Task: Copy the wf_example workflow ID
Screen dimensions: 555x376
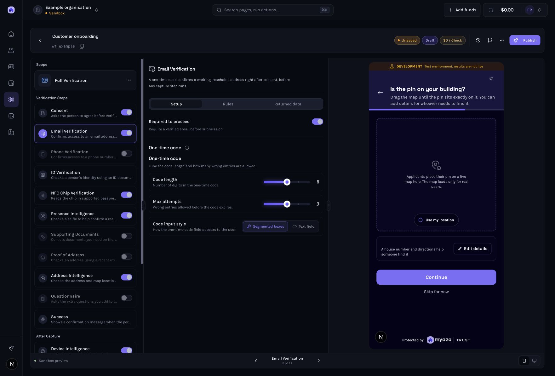Action: tap(82, 46)
